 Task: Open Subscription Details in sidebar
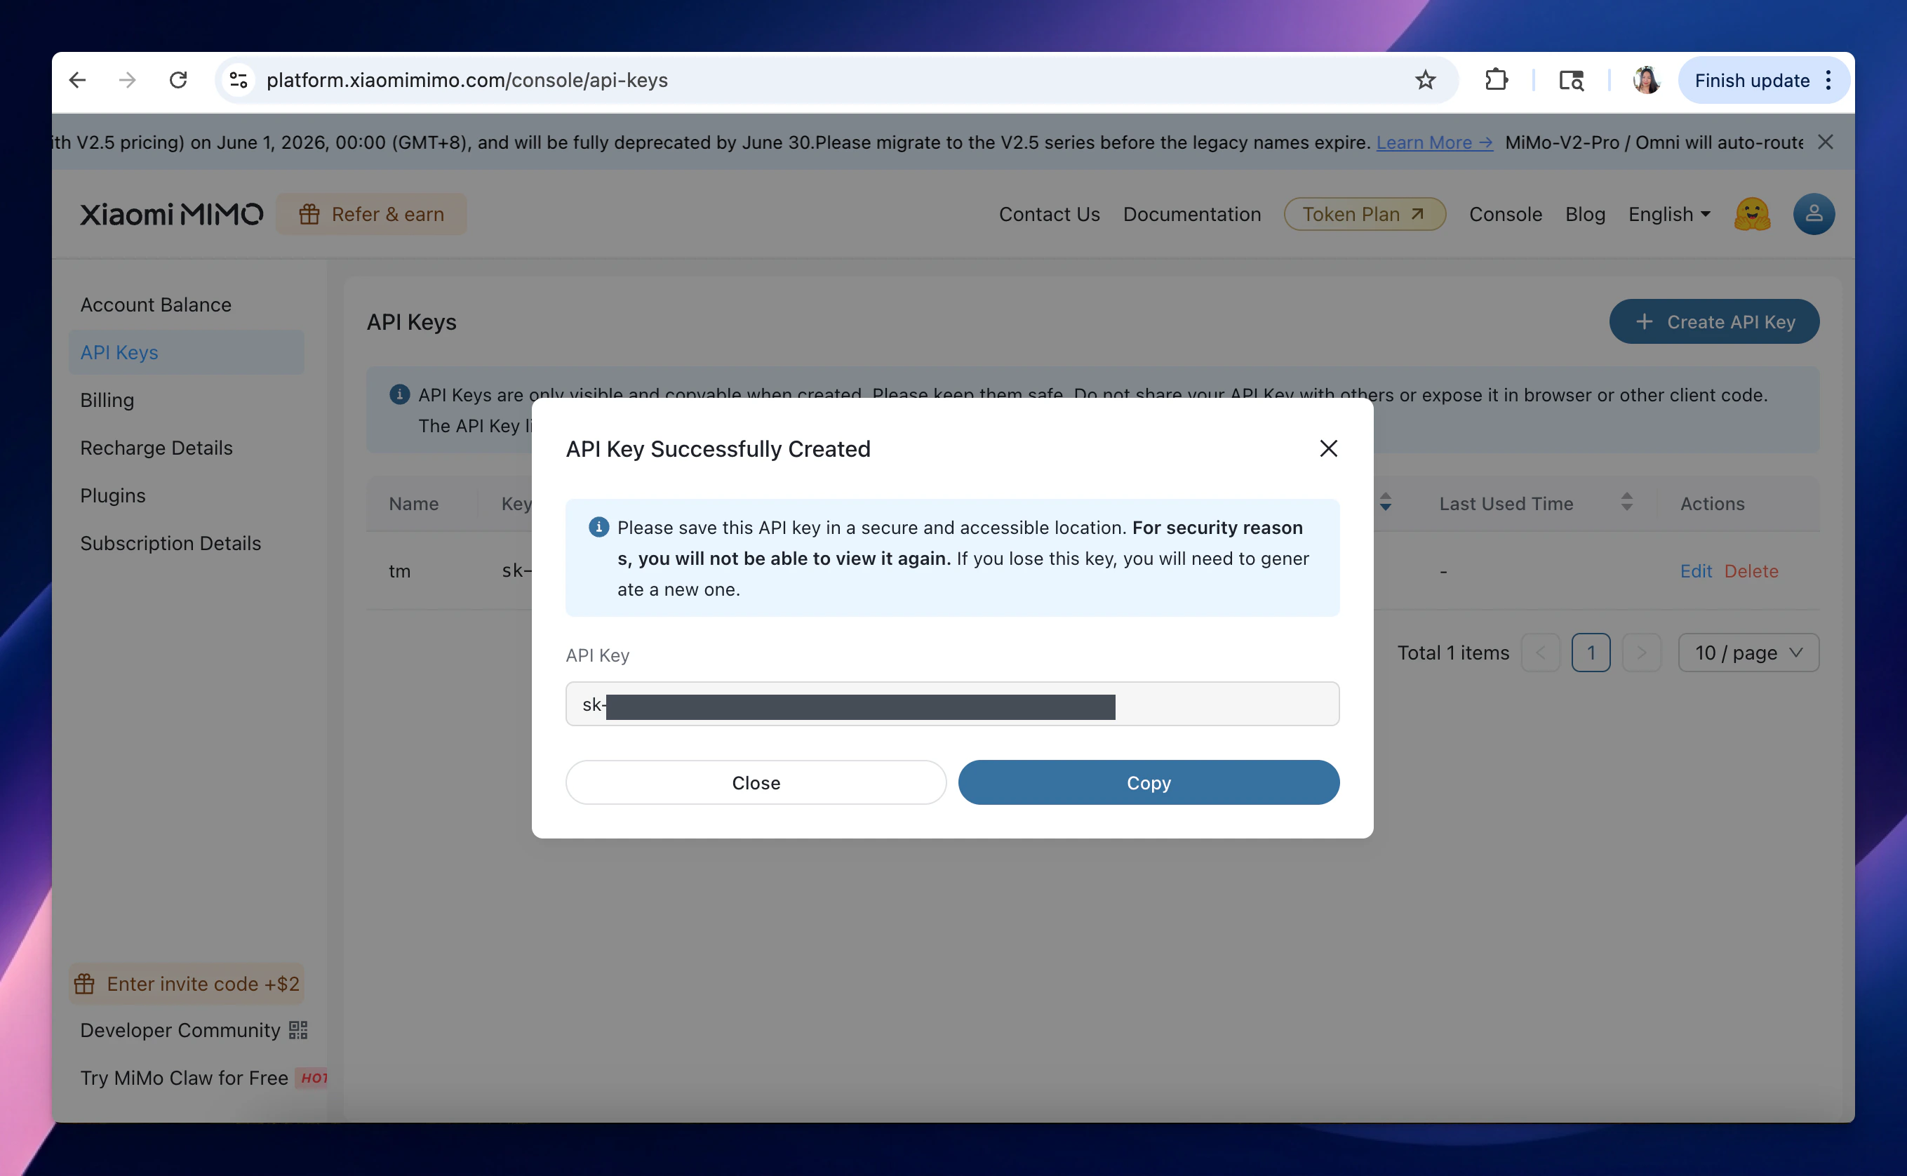coord(170,543)
